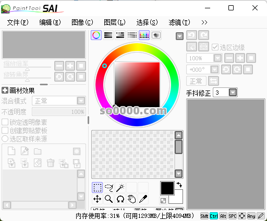Click the deselect icon

coord(191,47)
